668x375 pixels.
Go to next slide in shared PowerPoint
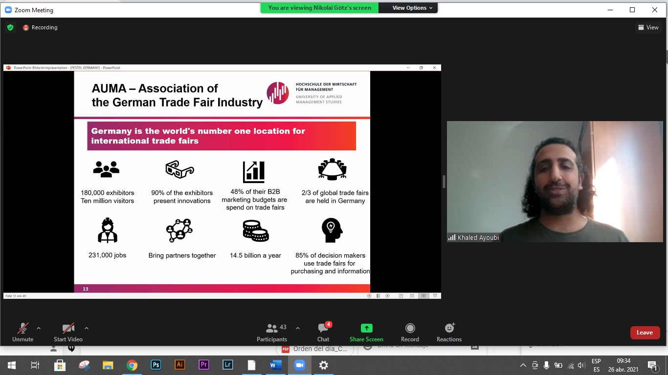pyautogui.click(x=387, y=296)
